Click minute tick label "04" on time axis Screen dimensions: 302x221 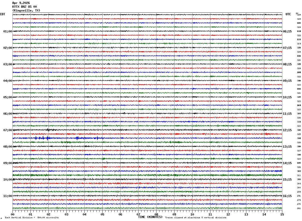click(84, 214)
